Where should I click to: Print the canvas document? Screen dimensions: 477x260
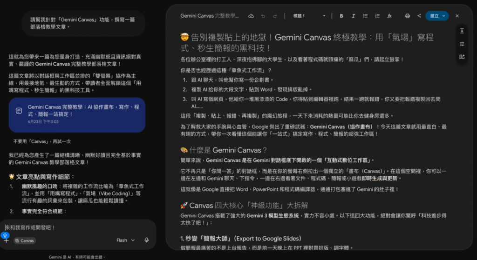[407, 16]
